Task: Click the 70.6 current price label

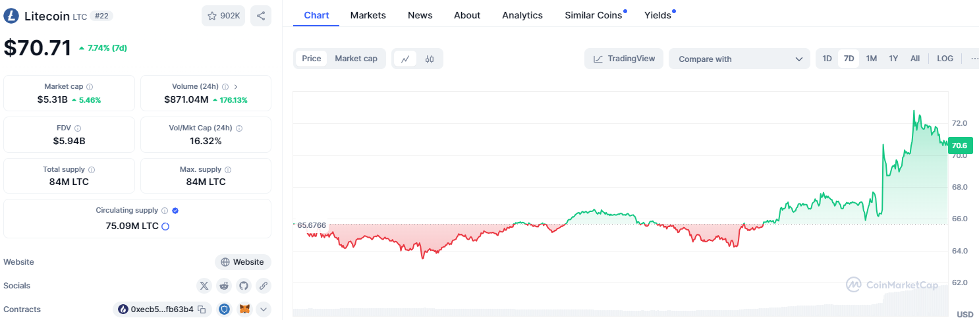Action: pos(960,146)
